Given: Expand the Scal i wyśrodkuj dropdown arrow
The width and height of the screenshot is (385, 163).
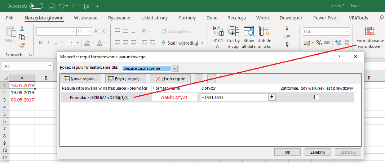Looking at the screenshot, I should (x=202, y=43).
